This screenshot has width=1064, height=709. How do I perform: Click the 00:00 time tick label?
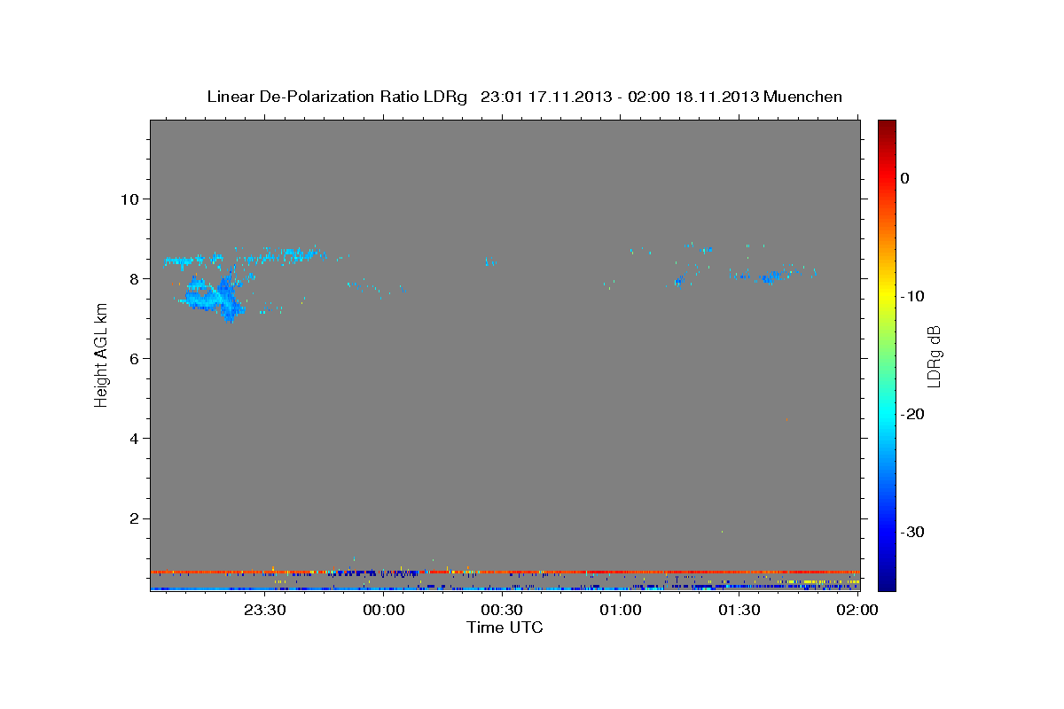tap(384, 611)
